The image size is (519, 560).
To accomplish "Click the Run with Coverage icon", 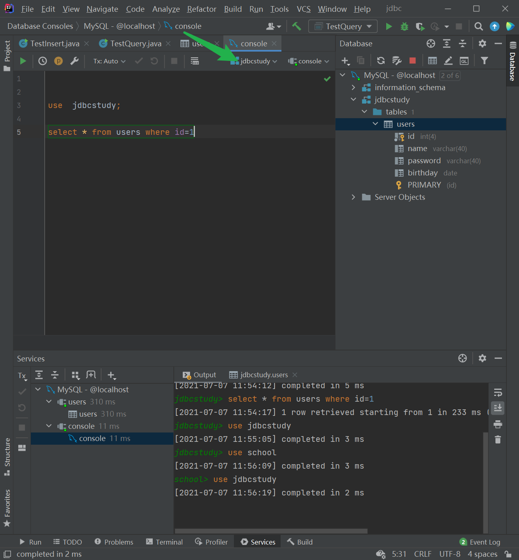I will coord(420,26).
